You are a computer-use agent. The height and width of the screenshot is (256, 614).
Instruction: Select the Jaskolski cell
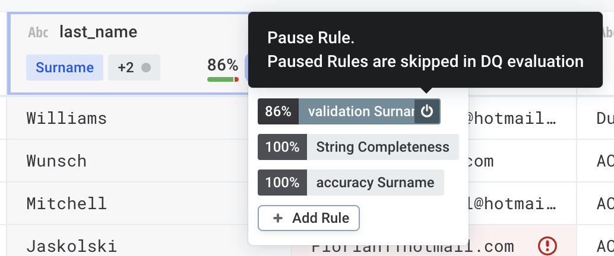pos(71,246)
